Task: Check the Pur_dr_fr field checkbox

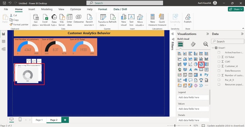Action: (x=219, y=80)
